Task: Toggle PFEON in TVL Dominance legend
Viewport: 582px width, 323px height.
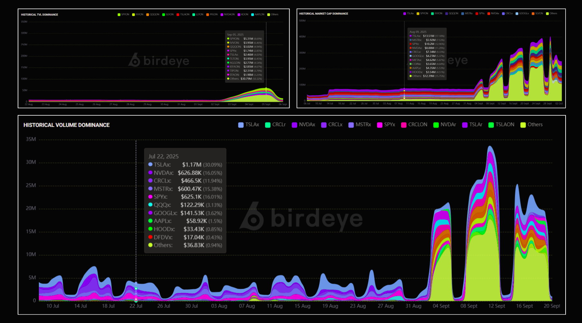Action: (x=212, y=14)
